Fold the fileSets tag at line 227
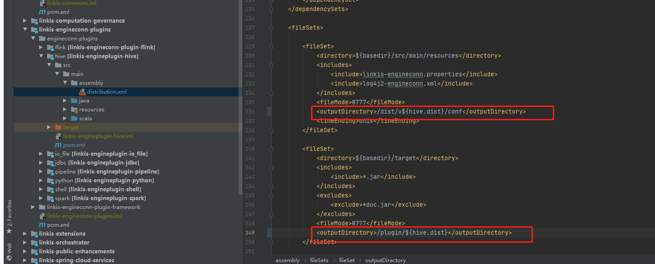The height and width of the screenshot is (264, 655). [x=271, y=28]
